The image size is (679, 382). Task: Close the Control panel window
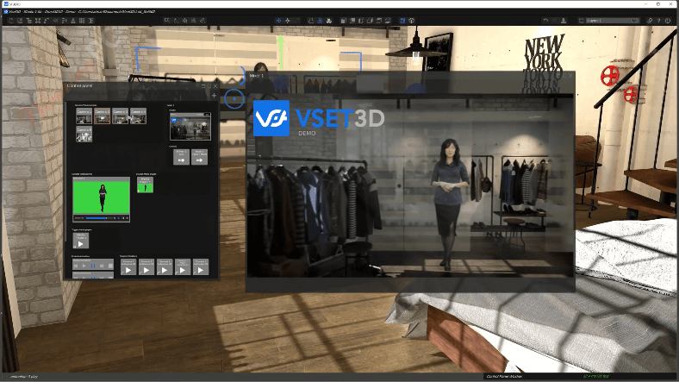pyautogui.click(x=215, y=85)
